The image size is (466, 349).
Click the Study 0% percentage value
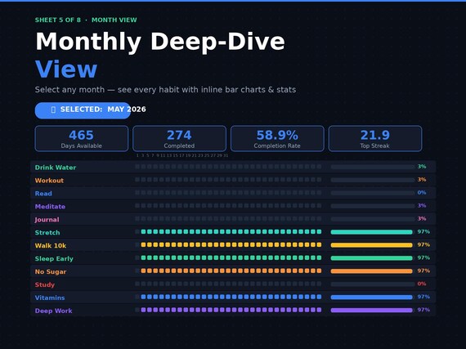(x=422, y=284)
